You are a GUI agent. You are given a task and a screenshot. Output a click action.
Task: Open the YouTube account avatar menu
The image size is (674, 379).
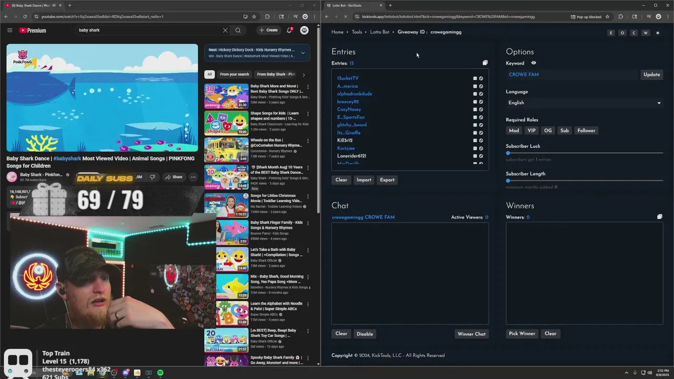tap(304, 30)
